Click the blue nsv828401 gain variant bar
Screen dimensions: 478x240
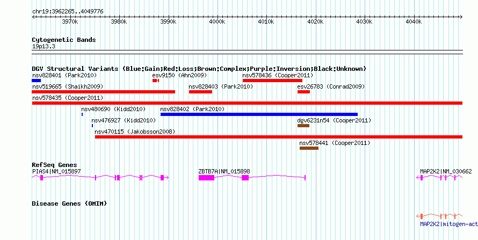(37, 81)
